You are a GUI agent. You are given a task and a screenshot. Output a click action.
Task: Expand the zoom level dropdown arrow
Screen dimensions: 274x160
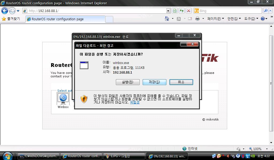tap(267, 149)
